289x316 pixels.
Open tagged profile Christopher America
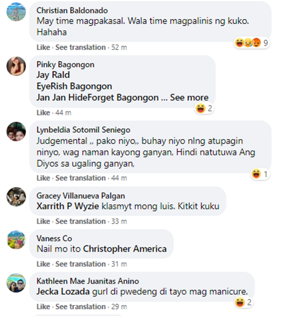tap(125, 249)
